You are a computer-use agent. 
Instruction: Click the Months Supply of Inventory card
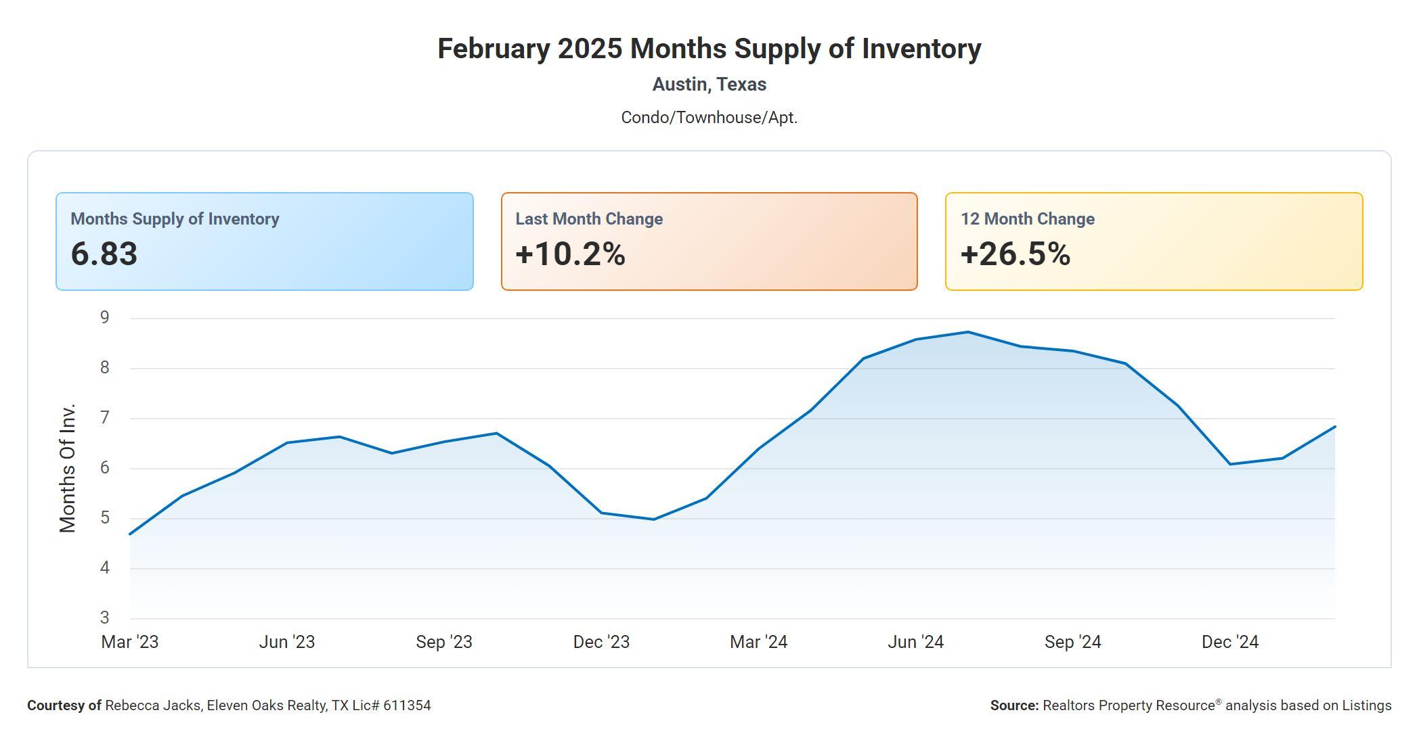[264, 241]
